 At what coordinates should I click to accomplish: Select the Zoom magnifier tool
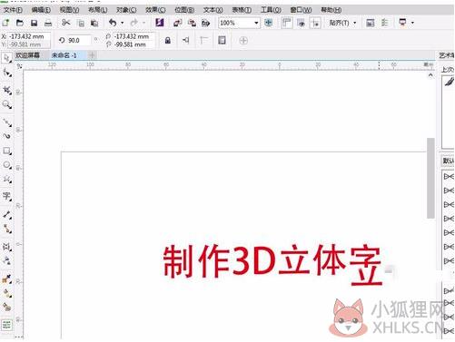[6, 105]
